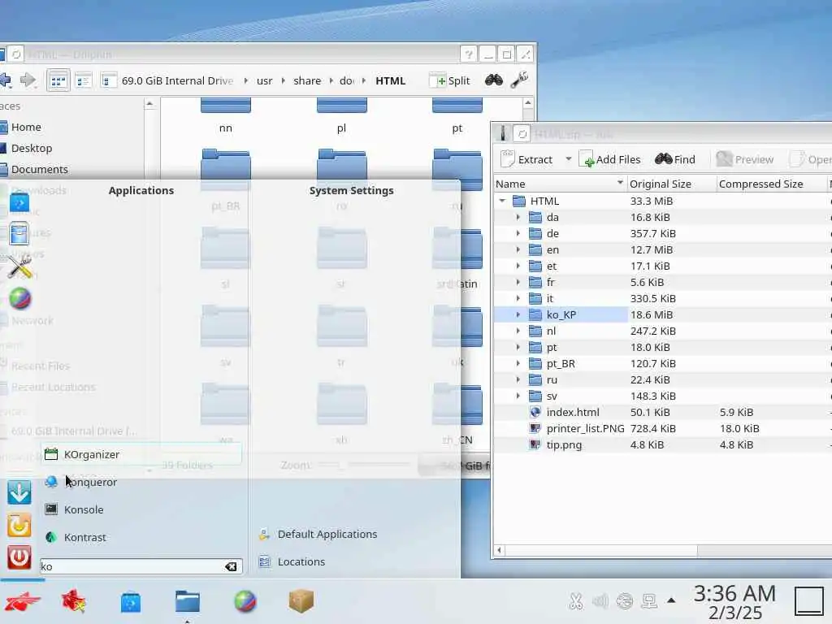Select index.html file in Ark
Screen dimensions: 832x624
pyautogui.click(x=662, y=412)
